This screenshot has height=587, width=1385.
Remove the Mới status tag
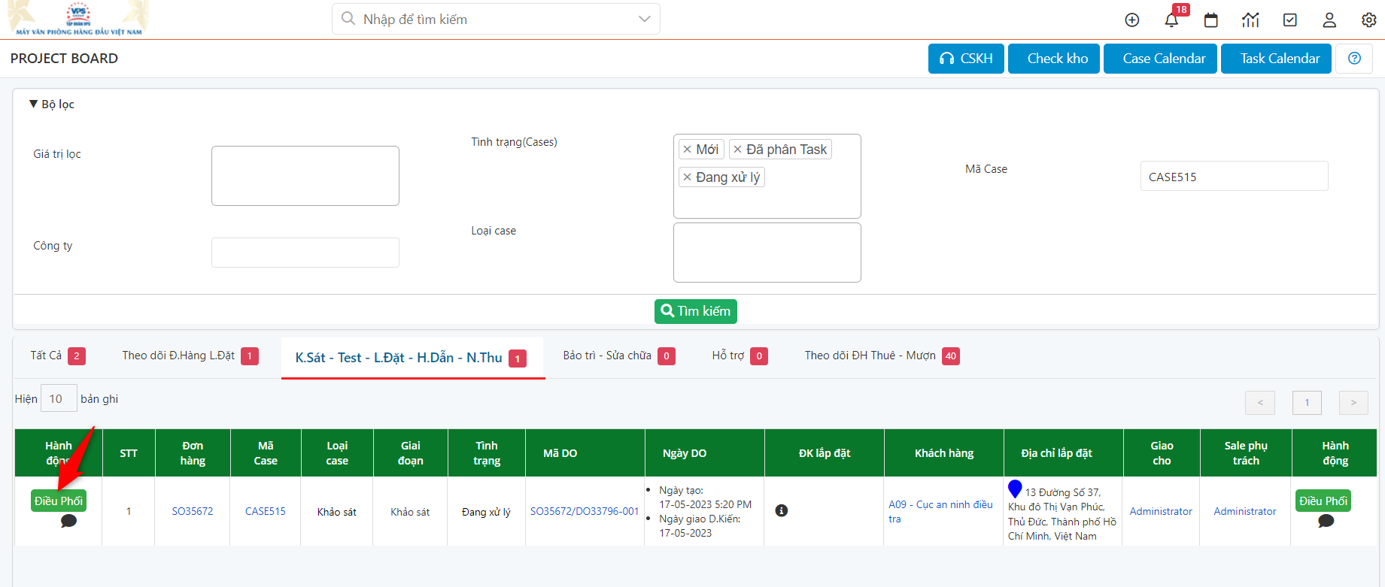click(x=687, y=150)
